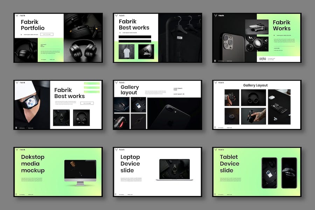Click the hamburger menu icon on the smartwatch slide
The image size is (315, 210).
pyautogui.click(x=16, y=128)
